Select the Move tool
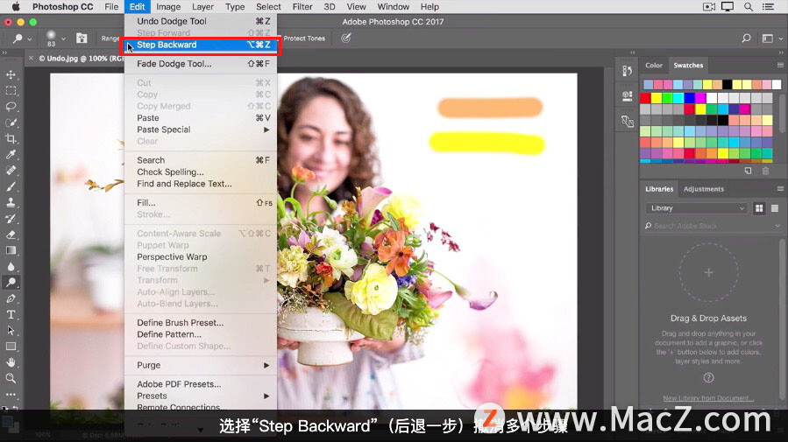788x442 pixels. point(11,74)
